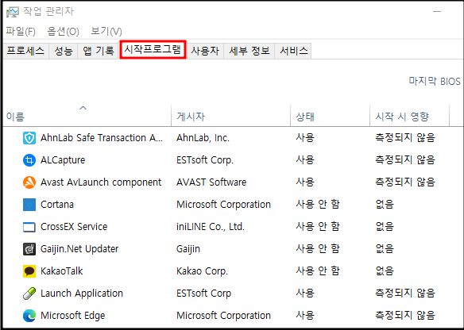This screenshot has width=464, height=330.
Task: Click 사용 status in Microsoft Edge row
Action: point(305,316)
